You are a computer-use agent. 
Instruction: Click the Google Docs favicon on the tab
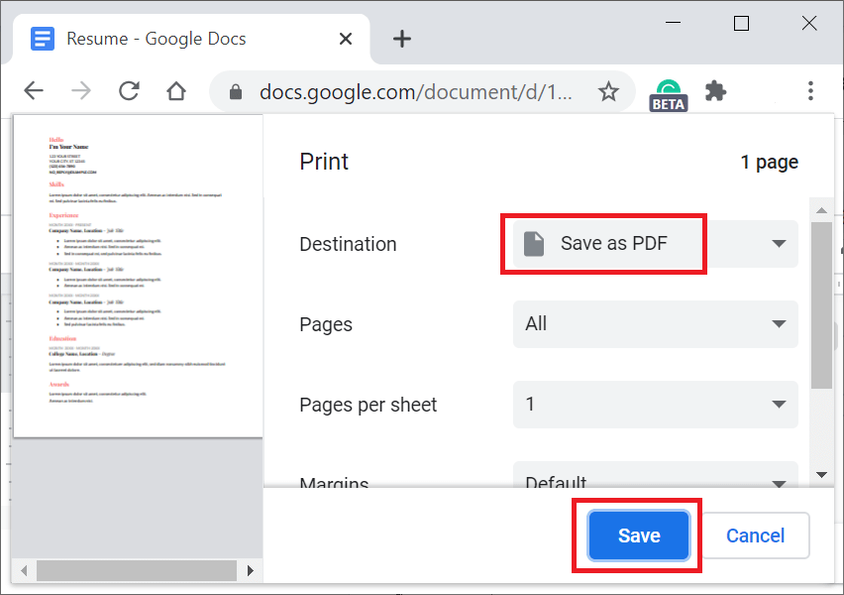[42, 38]
